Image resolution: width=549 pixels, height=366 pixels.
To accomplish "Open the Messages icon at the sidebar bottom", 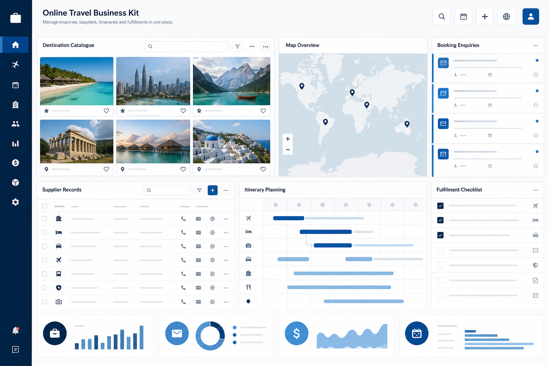I will [15, 350].
